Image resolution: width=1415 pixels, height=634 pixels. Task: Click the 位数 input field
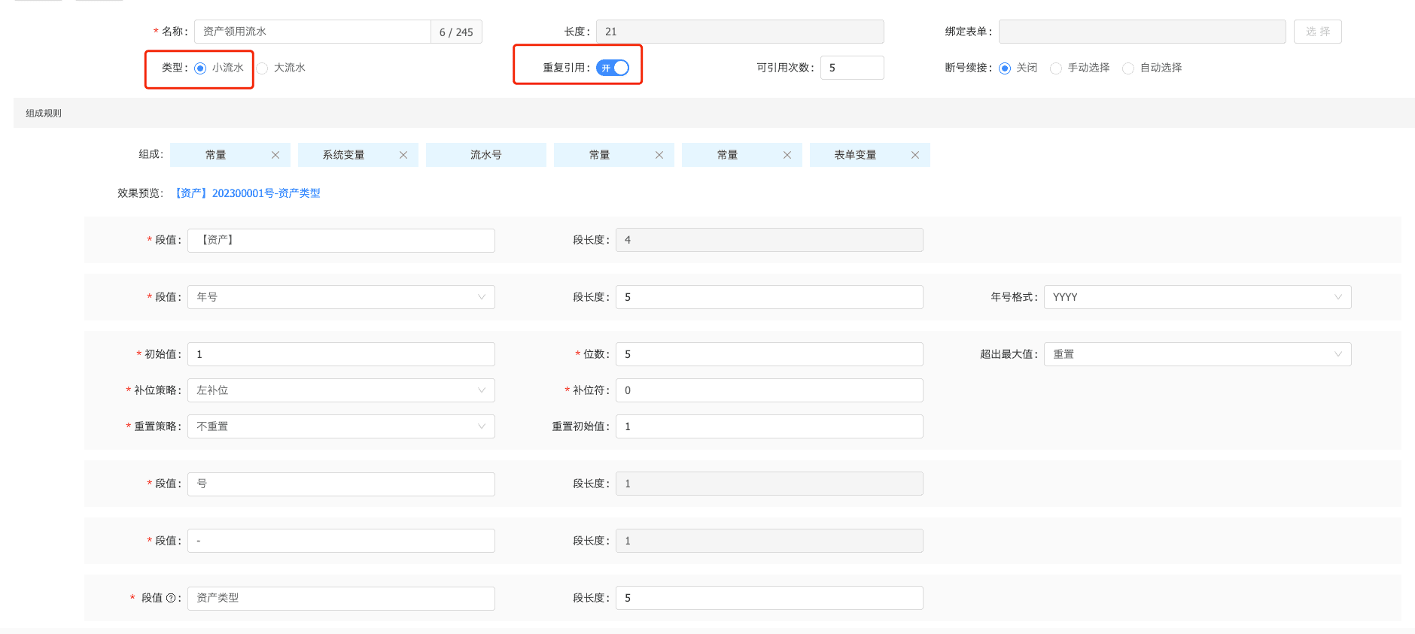click(x=769, y=354)
